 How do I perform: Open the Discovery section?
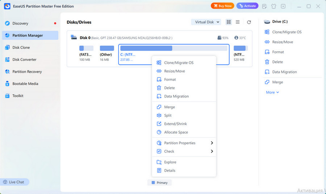[30, 23]
